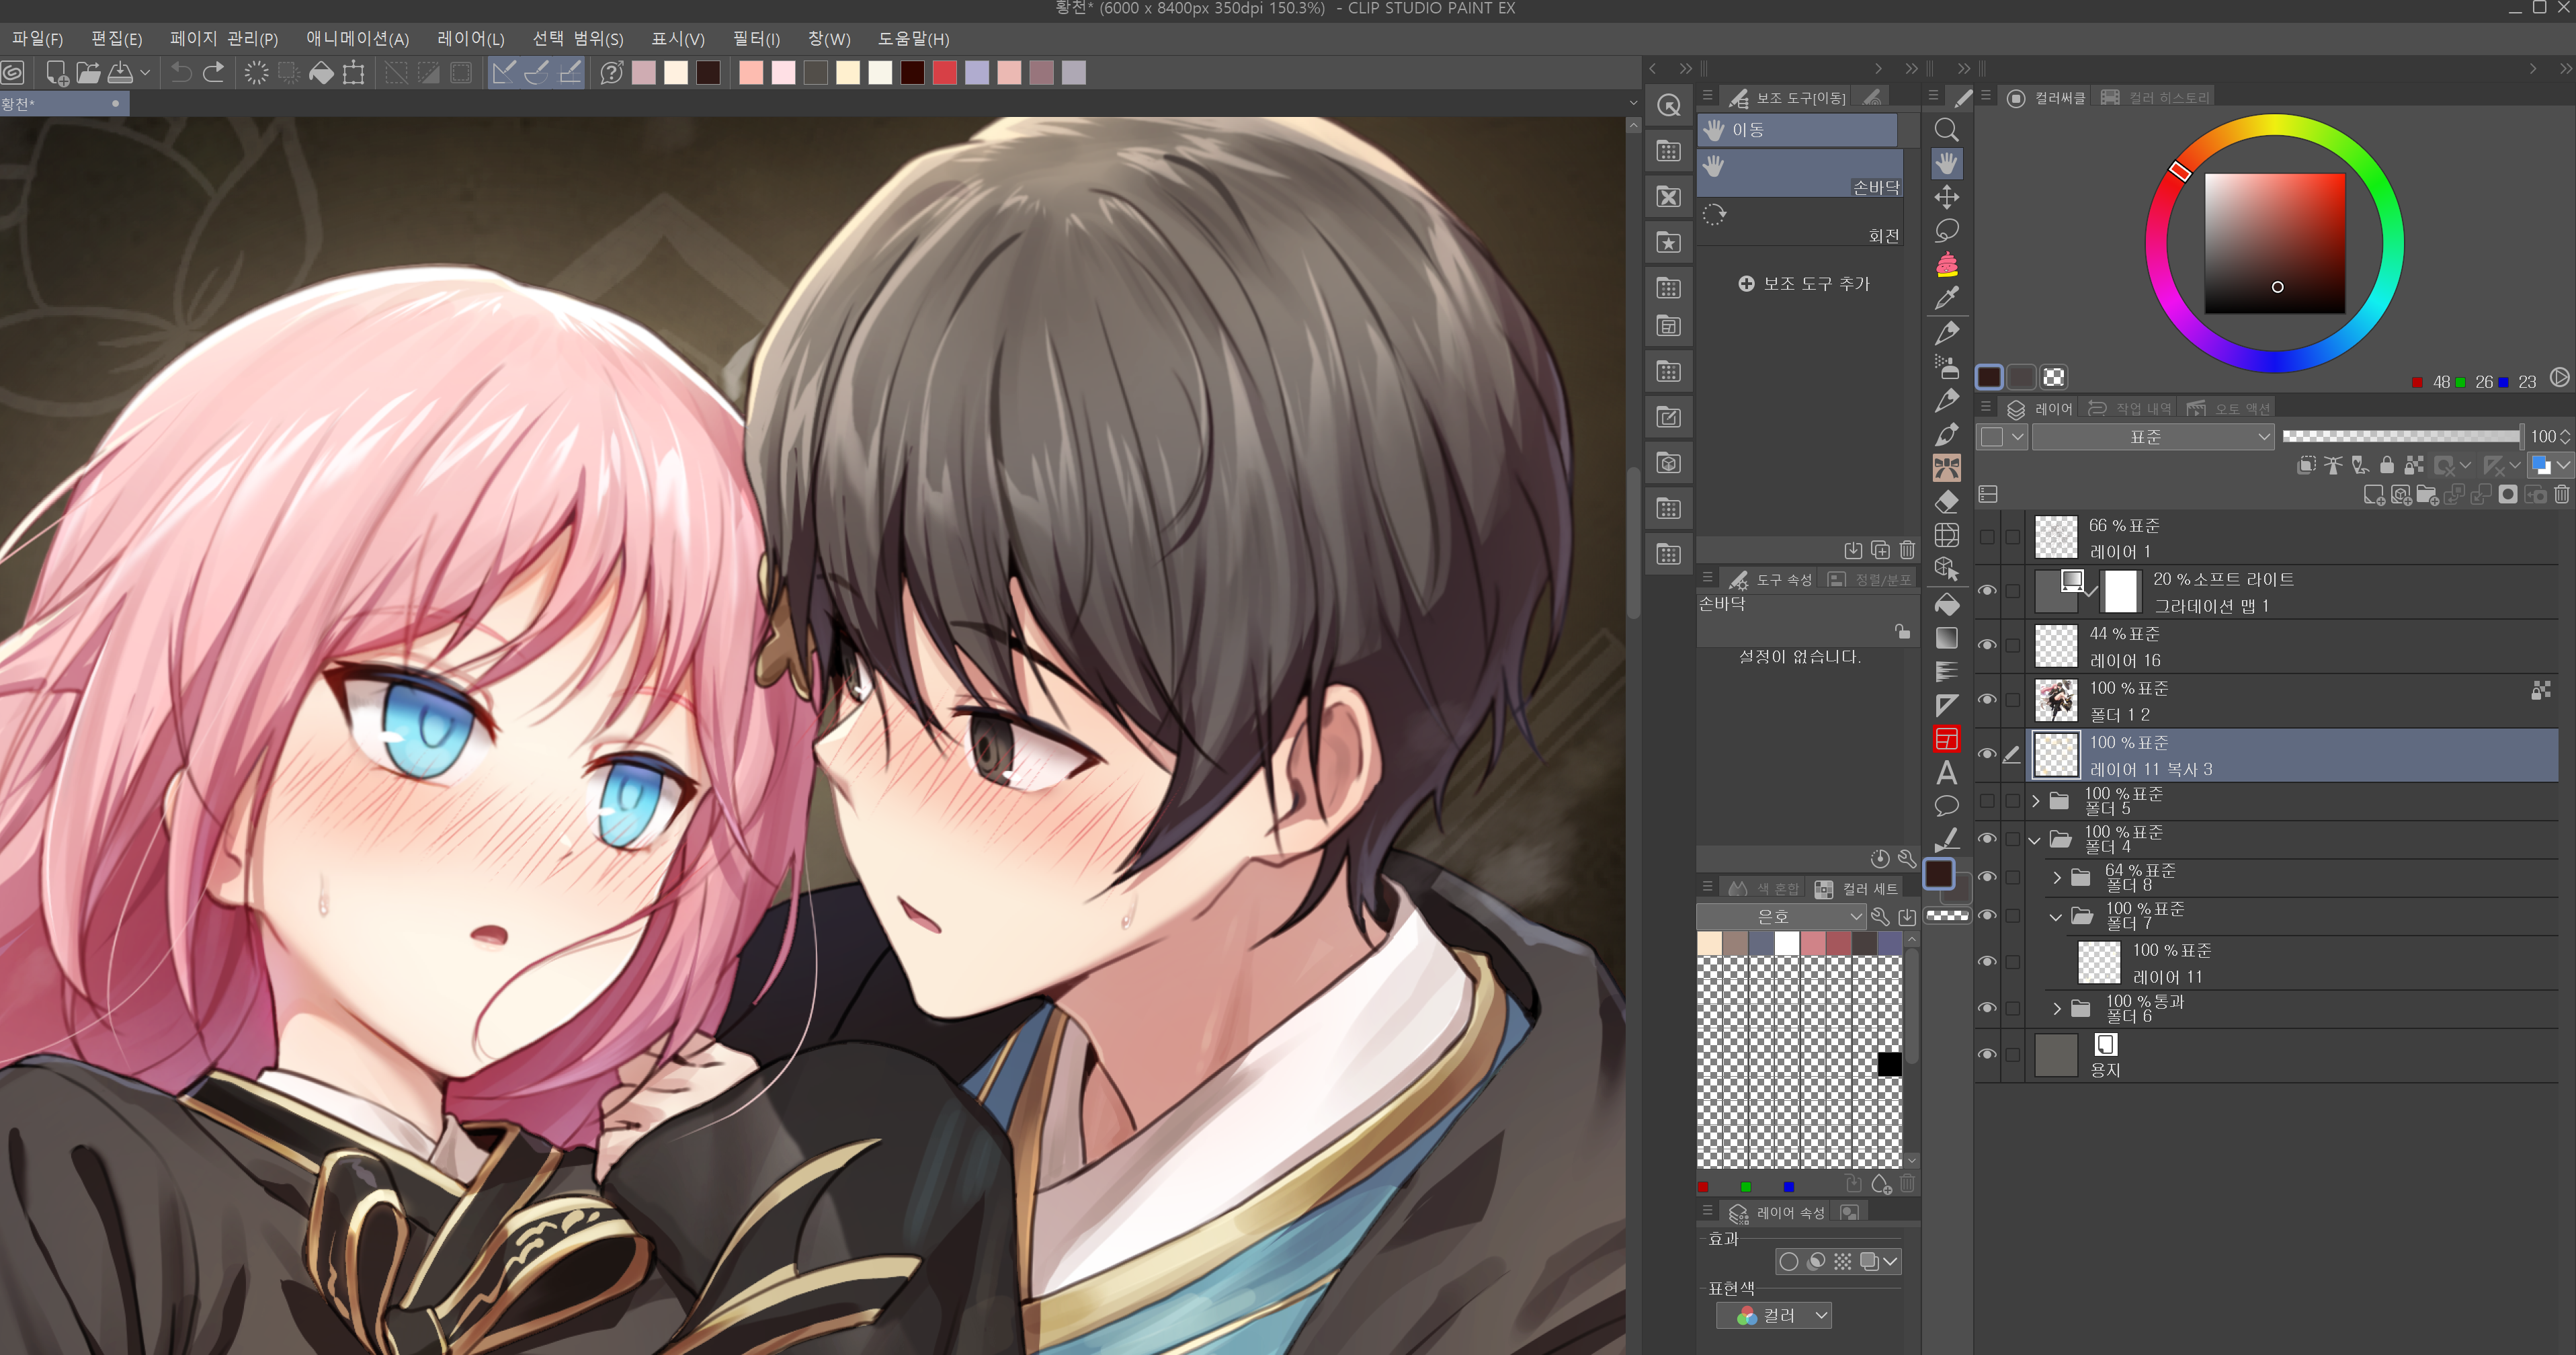
Task: Select the Magnifier zoom tool
Action: coord(1946,130)
